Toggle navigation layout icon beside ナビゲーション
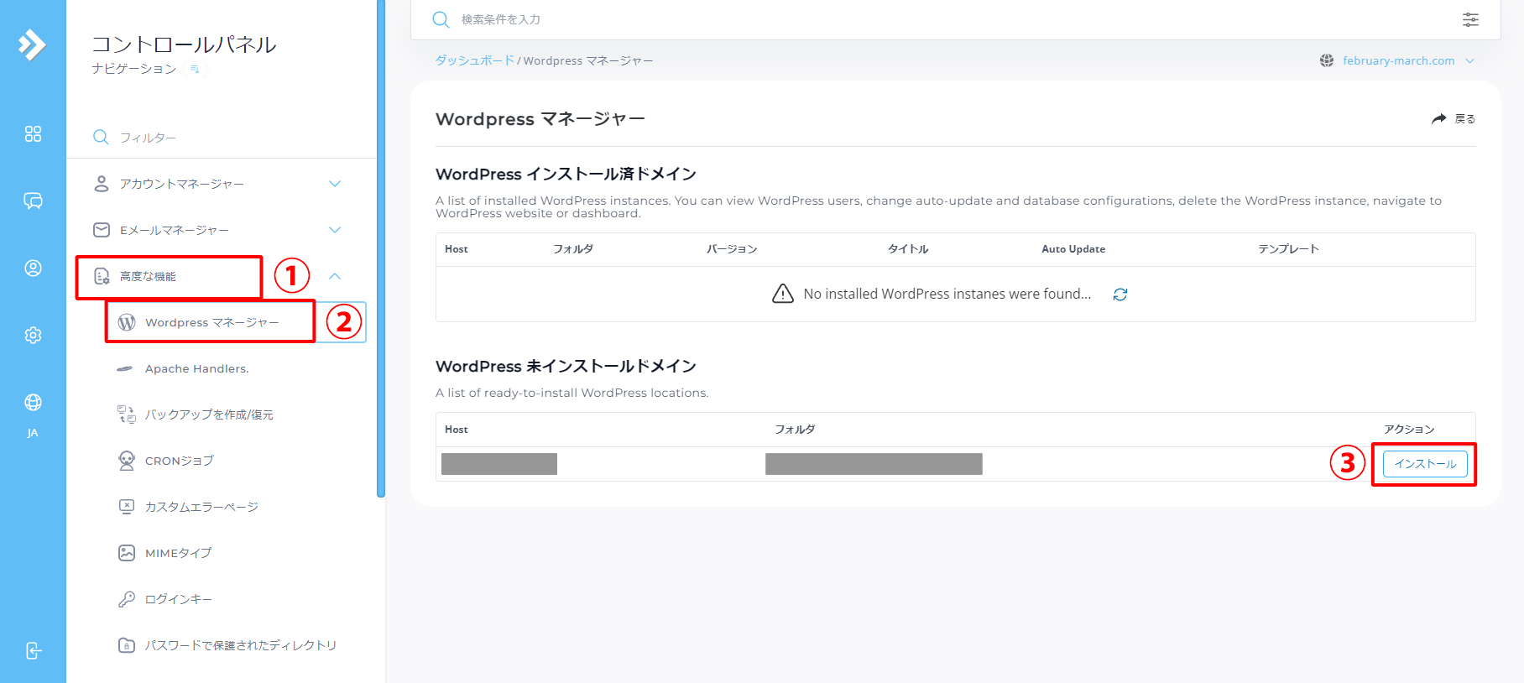Screen dimensions: 1524x683 (195, 69)
